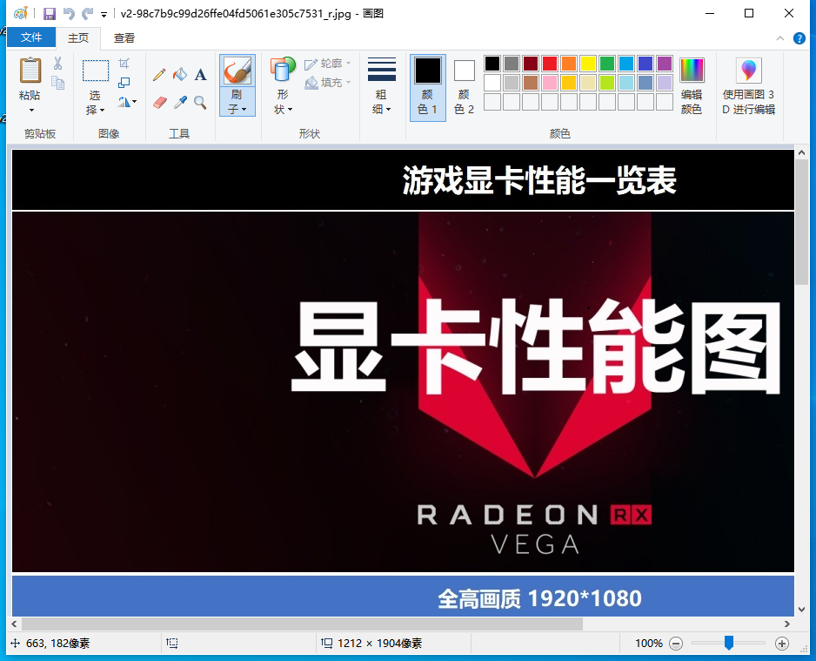The height and width of the screenshot is (661, 816).
Task: Select the Magnifier tool
Action: click(200, 102)
